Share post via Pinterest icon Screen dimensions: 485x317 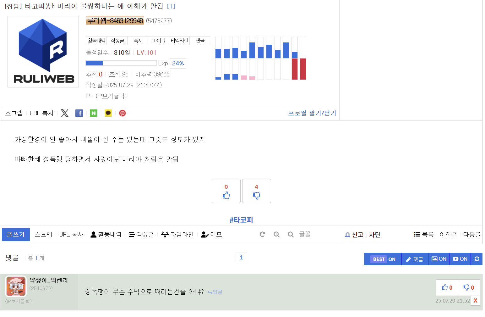pyautogui.click(x=123, y=113)
